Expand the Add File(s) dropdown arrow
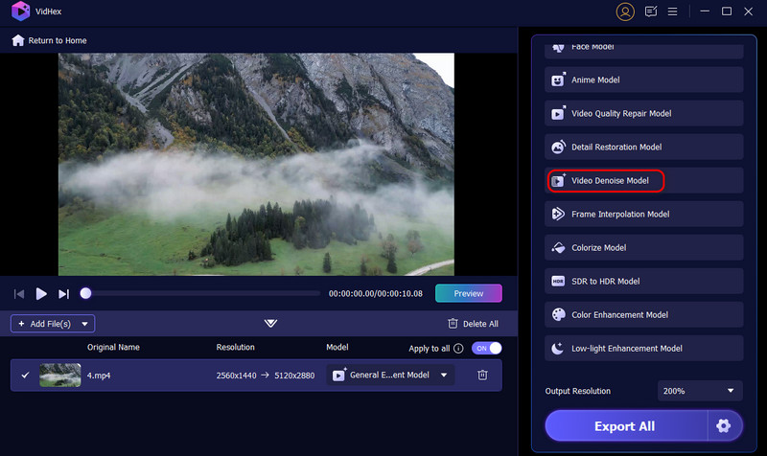Screen dimensions: 767x456 [x=84, y=324]
